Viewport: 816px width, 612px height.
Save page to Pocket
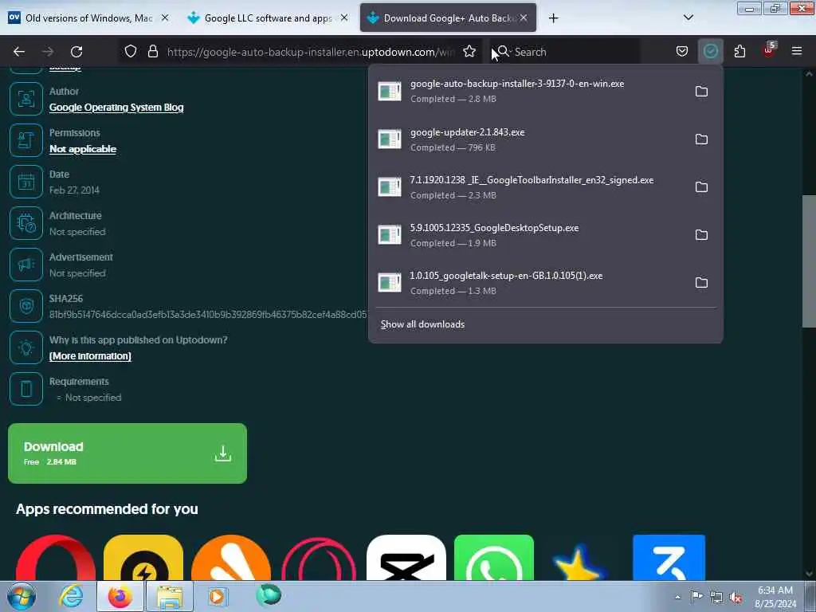pyautogui.click(x=682, y=52)
